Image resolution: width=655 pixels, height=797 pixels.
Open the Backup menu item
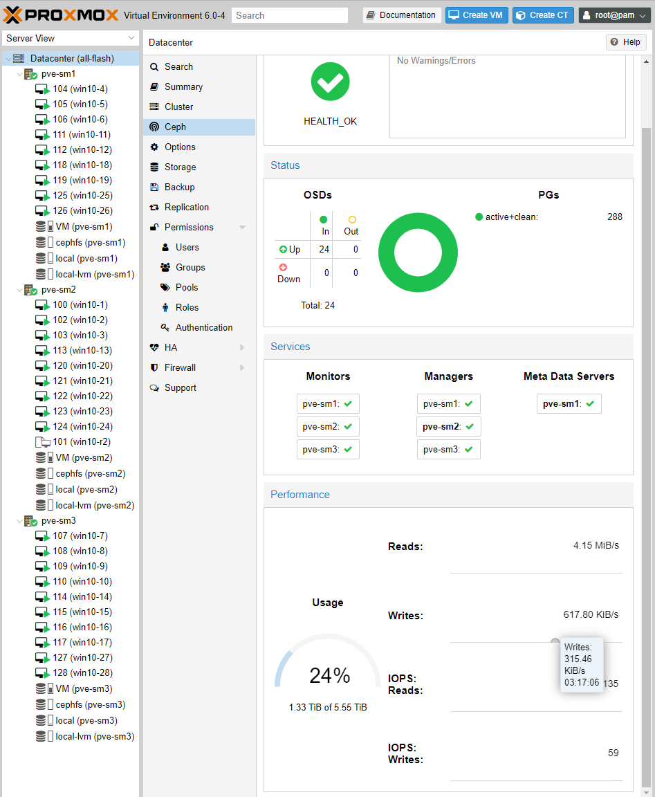pyautogui.click(x=199, y=187)
